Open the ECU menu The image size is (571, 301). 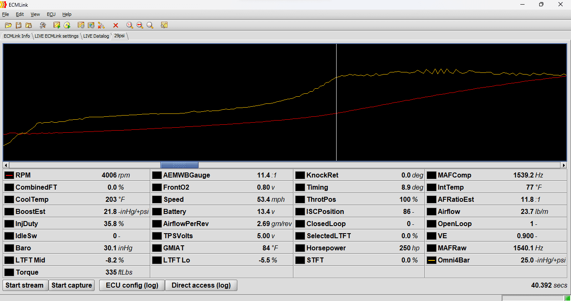point(51,14)
